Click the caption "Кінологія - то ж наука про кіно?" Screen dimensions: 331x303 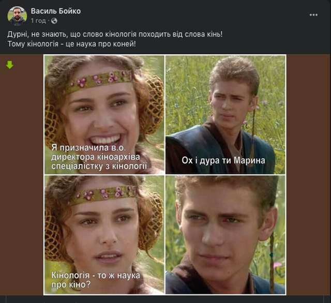tap(96, 279)
